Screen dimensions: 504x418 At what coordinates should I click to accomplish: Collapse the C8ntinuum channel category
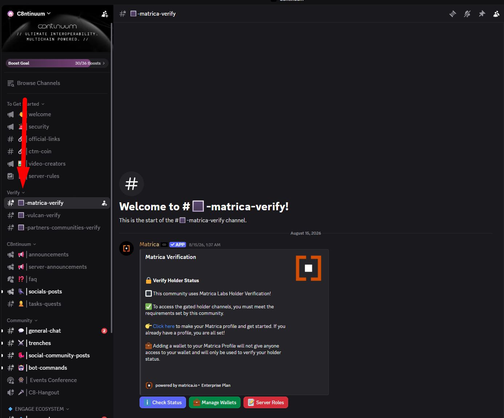click(21, 244)
